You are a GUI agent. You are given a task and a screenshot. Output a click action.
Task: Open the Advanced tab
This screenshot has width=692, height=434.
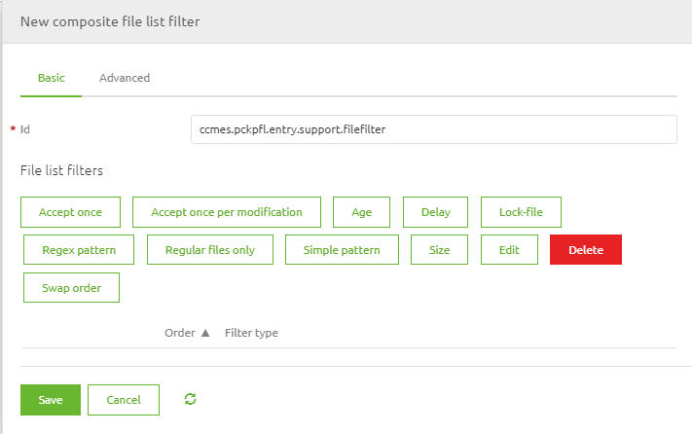(125, 78)
